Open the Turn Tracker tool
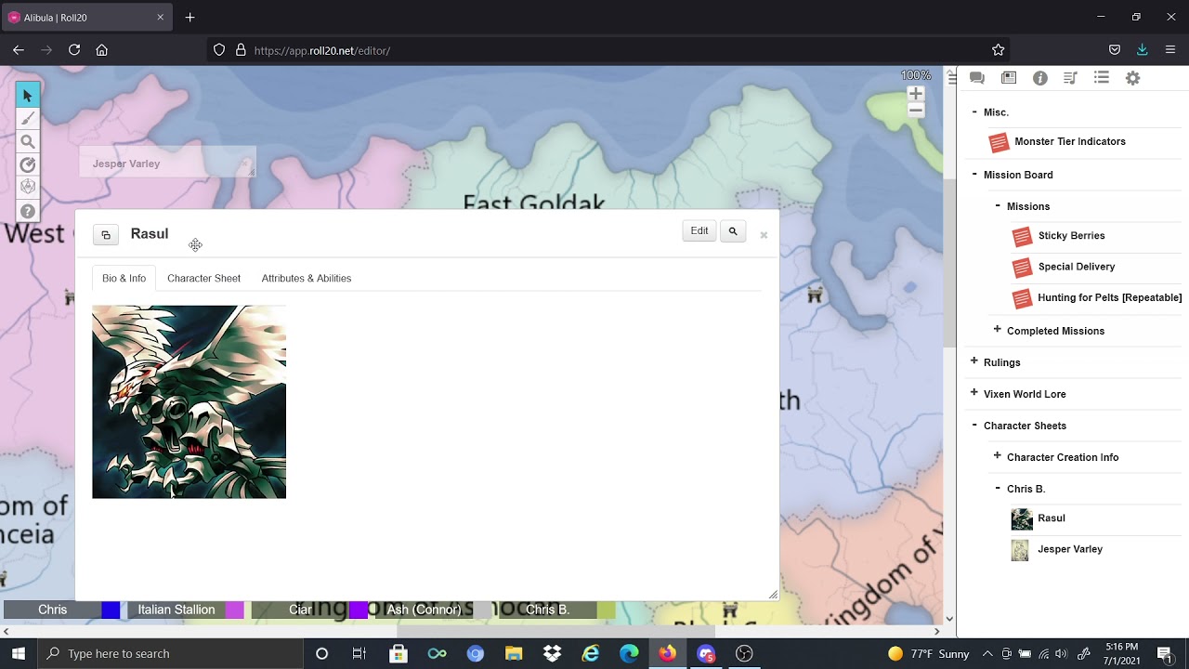The width and height of the screenshot is (1189, 669). [28, 165]
